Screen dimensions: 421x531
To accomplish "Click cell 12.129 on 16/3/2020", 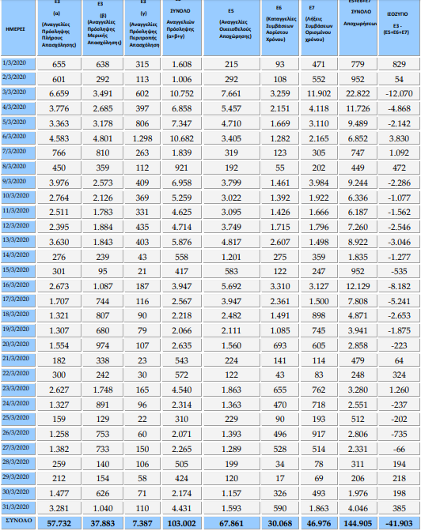I will 358,286.
